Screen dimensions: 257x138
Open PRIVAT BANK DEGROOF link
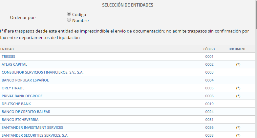tap(22, 96)
